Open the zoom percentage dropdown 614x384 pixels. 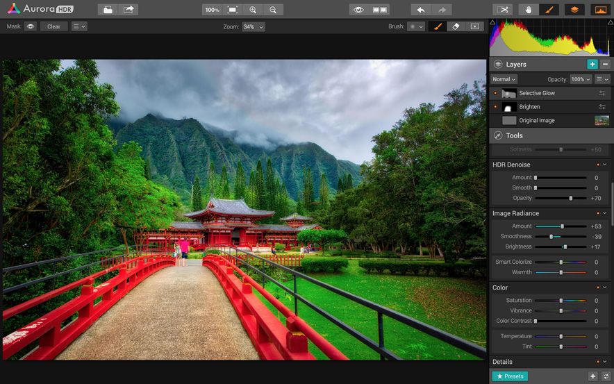[254, 26]
